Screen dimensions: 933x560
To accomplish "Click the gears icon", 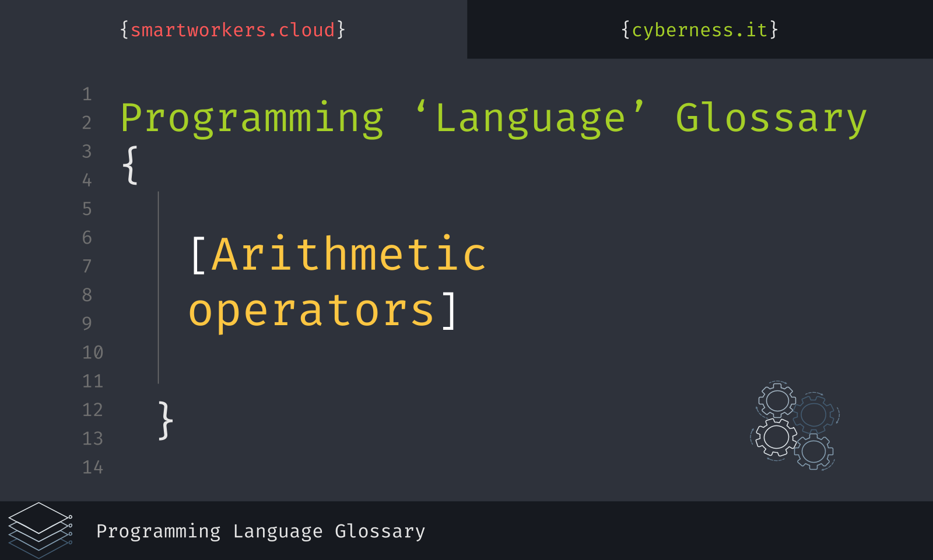I will coord(795,425).
